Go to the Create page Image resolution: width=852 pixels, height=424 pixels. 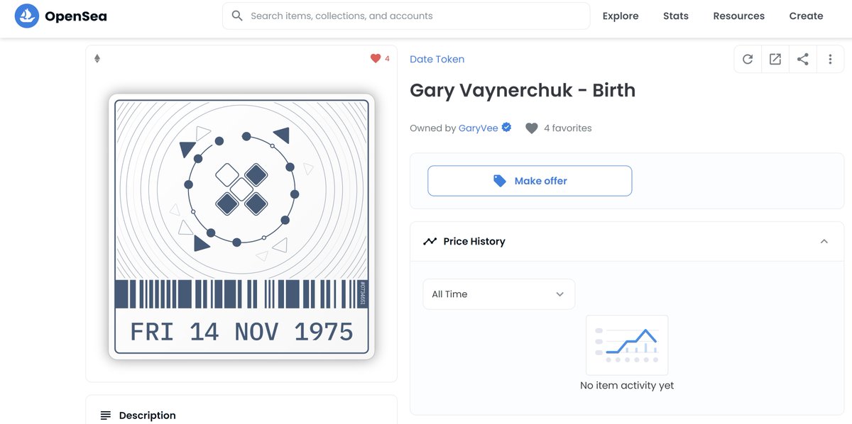click(x=806, y=16)
